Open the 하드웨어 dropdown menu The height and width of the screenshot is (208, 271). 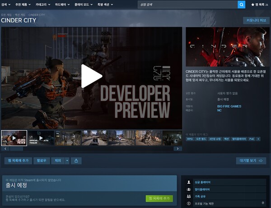point(62,5)
